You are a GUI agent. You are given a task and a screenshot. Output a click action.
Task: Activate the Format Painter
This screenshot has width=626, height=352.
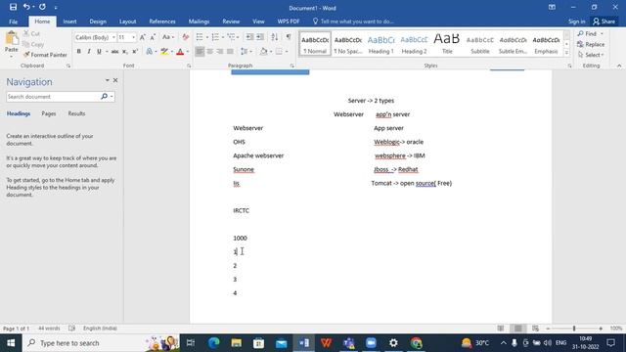(x=45, y=55)
